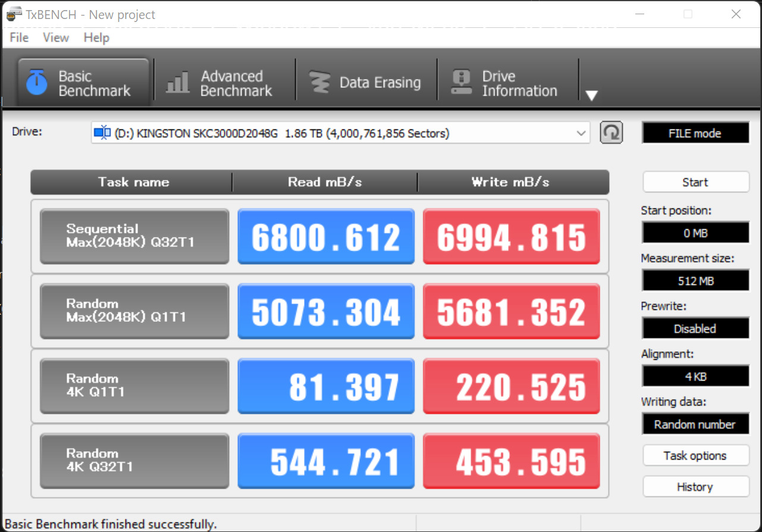Open the File menu
This screenshot has height=532, width=762.
19,37
